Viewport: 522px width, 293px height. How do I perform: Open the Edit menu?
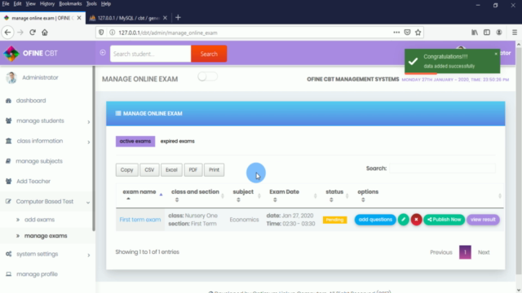[17, 3]
